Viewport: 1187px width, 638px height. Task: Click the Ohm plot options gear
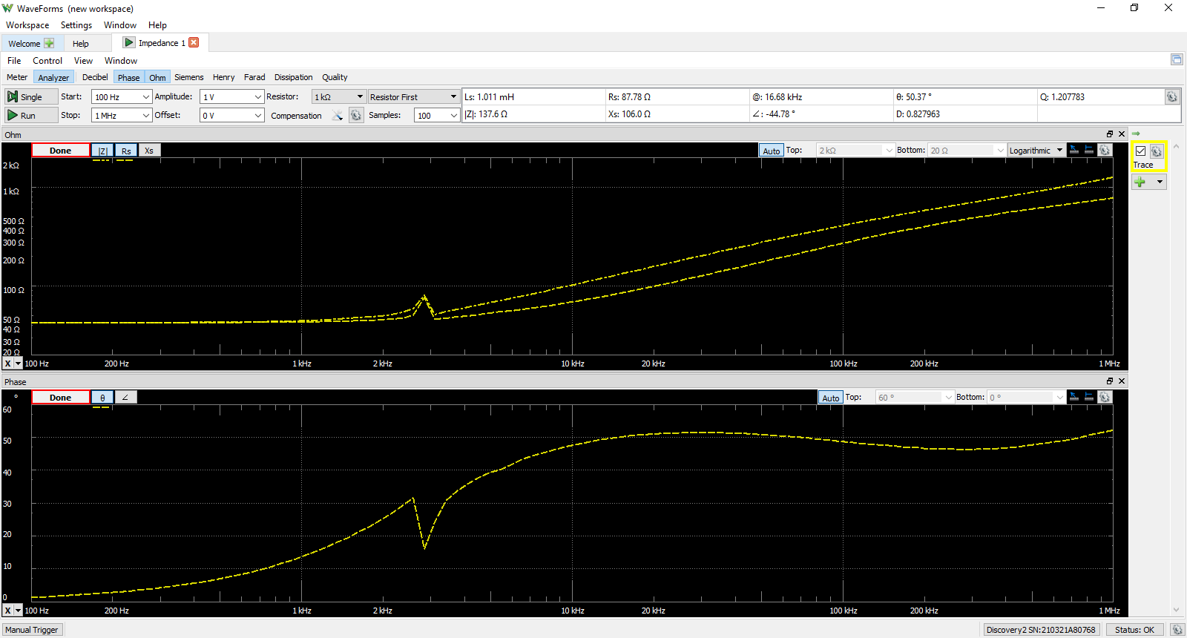coord(1105,151)
